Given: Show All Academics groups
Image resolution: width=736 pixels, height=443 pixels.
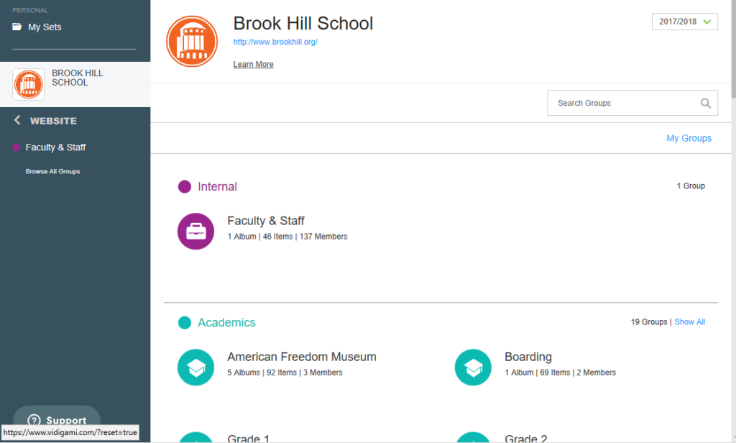Looking at the screenshot, I should tap(689, 322).
